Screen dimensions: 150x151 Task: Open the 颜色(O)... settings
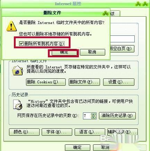24,132
